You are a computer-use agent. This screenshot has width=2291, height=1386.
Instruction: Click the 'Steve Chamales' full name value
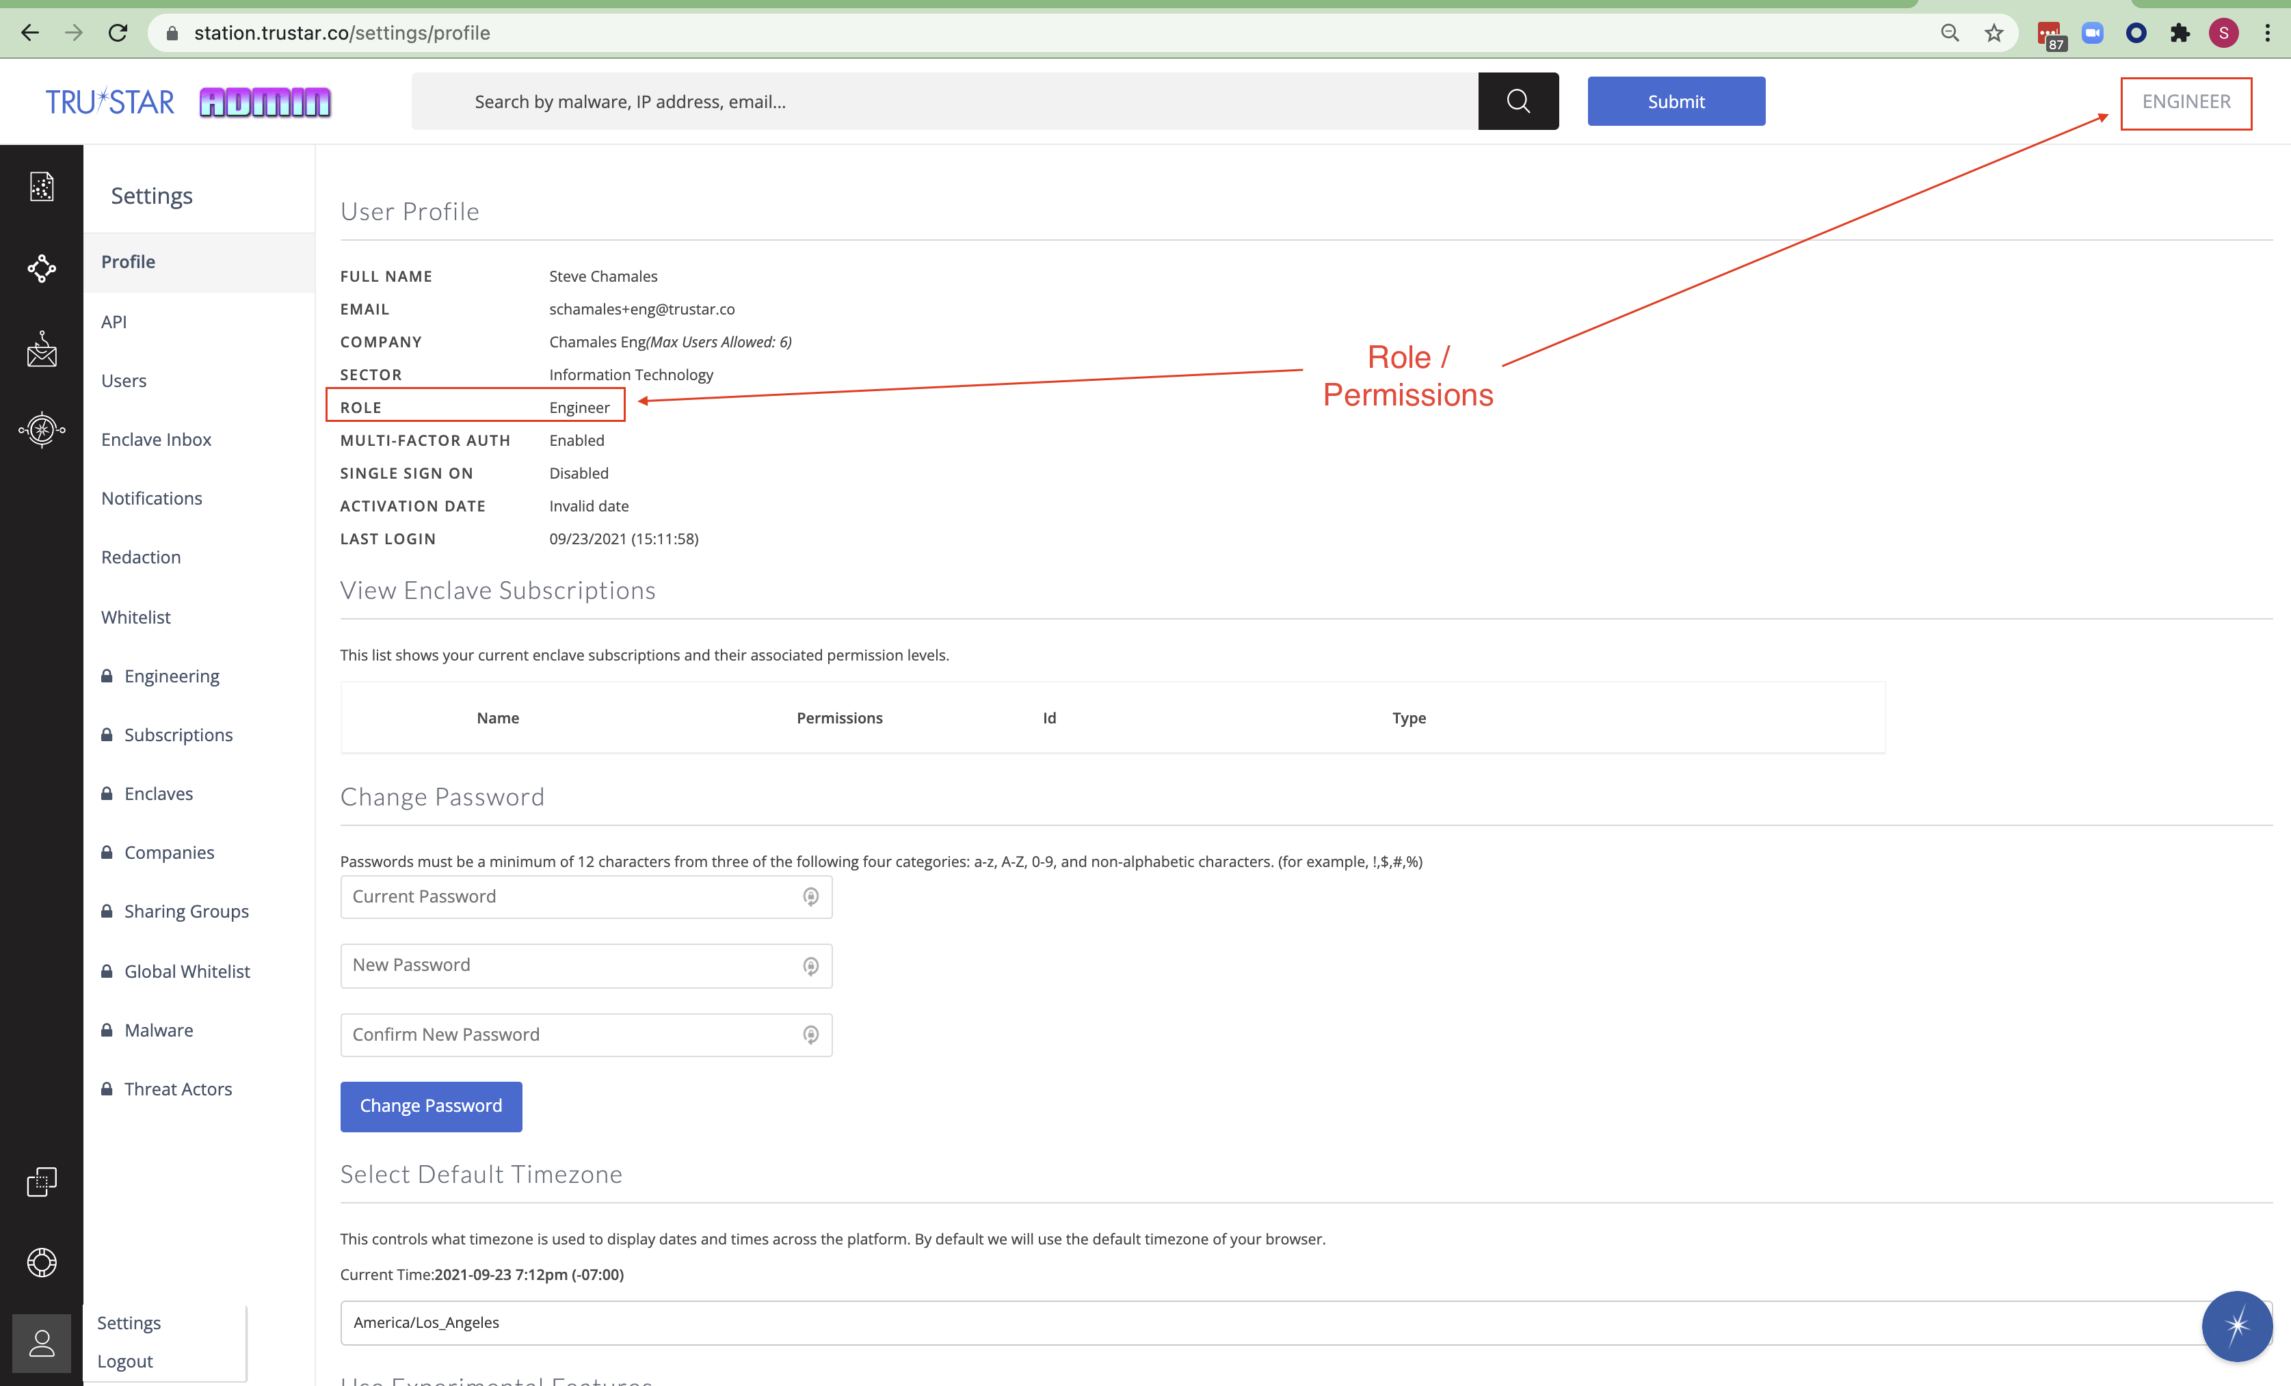click(602, 276)
